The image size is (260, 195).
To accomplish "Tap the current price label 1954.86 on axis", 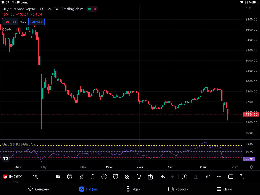I will [x=251, y=114].
